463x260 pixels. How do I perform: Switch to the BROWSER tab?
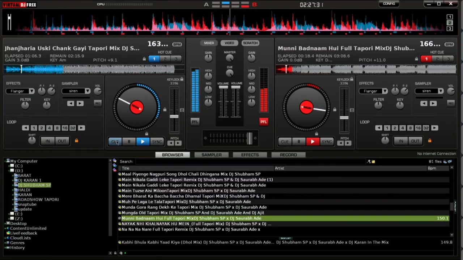(173, 155)
